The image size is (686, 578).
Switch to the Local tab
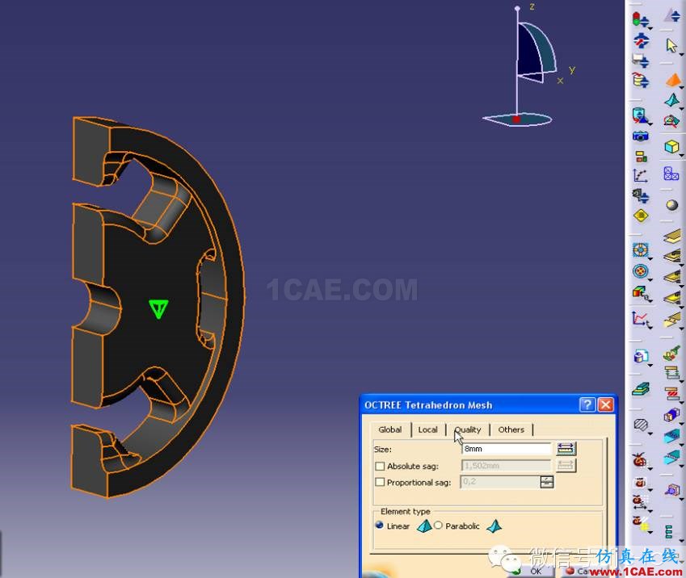pos(428,429)
